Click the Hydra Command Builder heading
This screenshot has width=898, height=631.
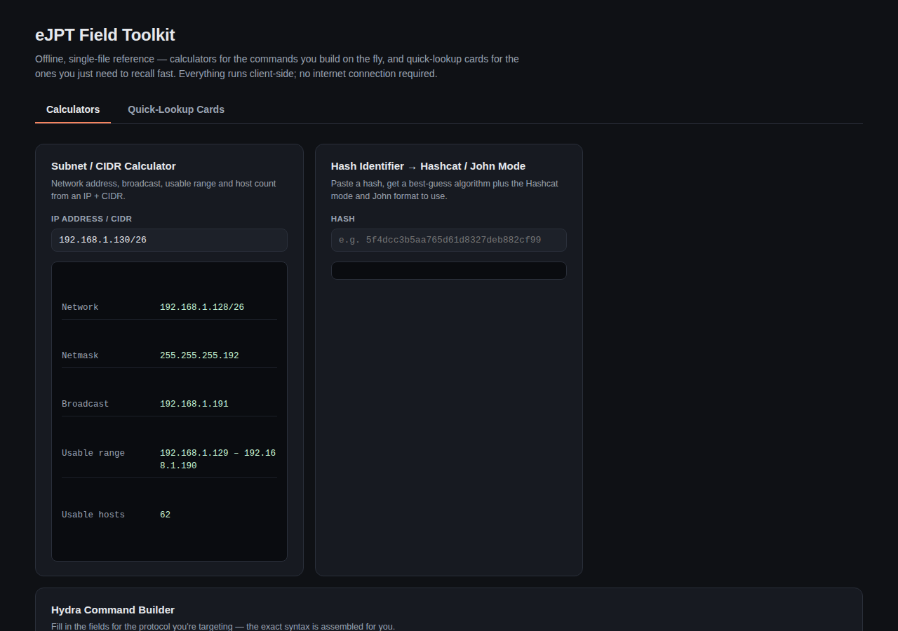113,610
